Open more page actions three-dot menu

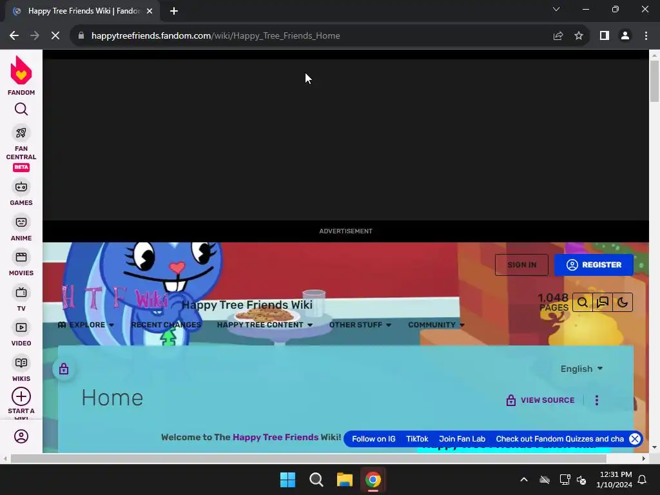596,400
